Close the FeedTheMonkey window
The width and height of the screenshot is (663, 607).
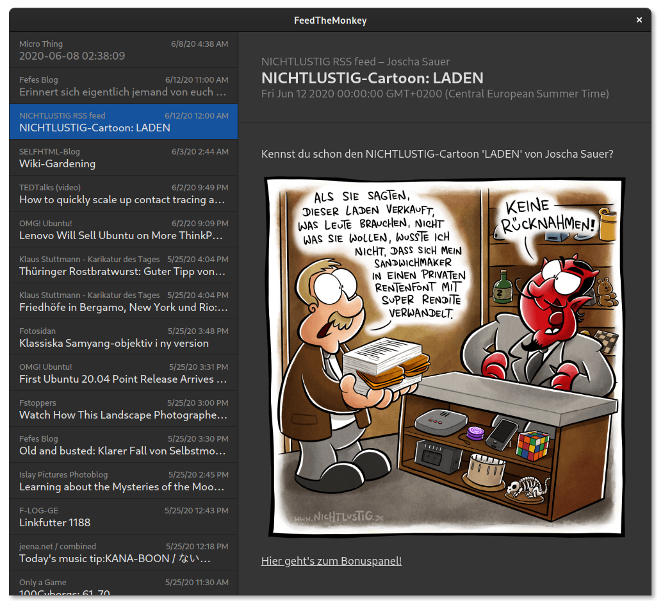click(639, 20)
